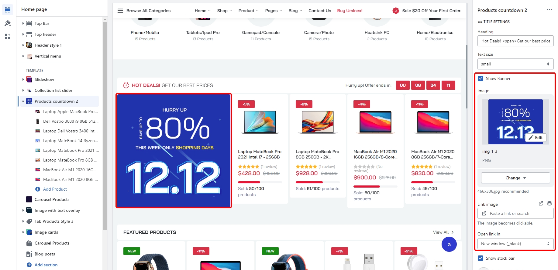Uncheck the Show Banner checkbox
Screen dimensions: 558x270
pyautogui.click(x=480, y=78)
